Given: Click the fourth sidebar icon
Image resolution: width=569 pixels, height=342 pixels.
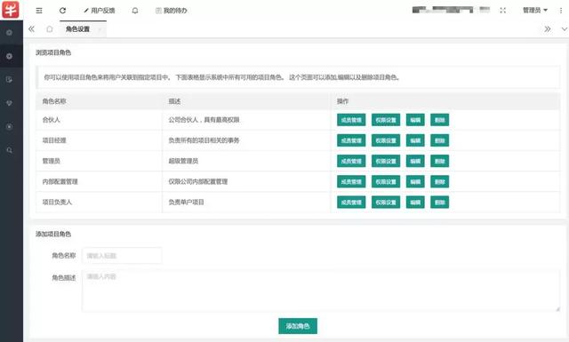Looking at the screenshot, I should (x=10, y=103).
